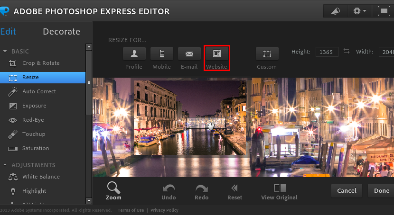Click the Photoshop Express logo icon

point(4,11)
